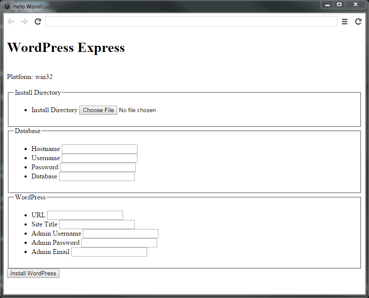Select the Admin Password field
The height and width of the screenshot is (298, 369).
tap(119, 243)
